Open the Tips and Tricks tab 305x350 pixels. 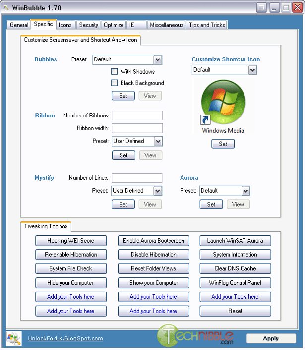207,25
